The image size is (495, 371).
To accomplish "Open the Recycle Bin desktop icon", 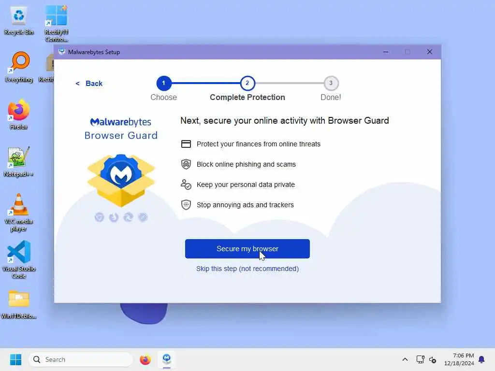I will tap(19, 21).
